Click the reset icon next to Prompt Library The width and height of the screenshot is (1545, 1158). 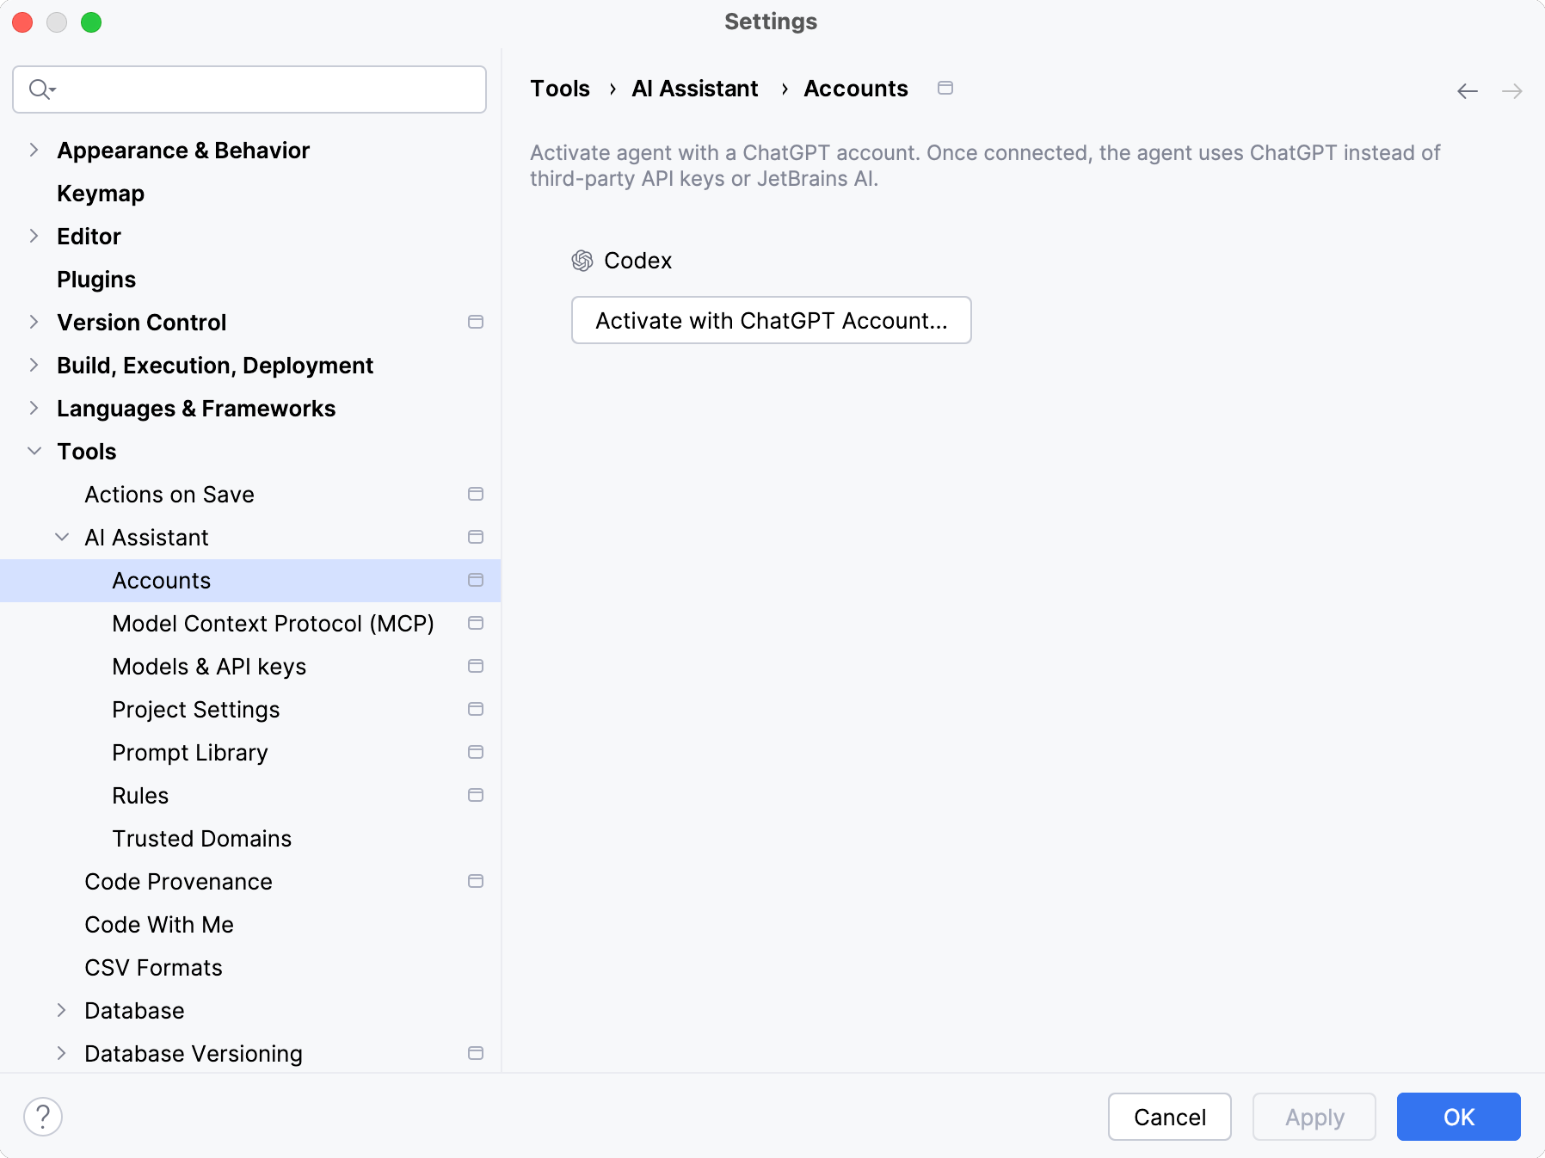[476, 752]
